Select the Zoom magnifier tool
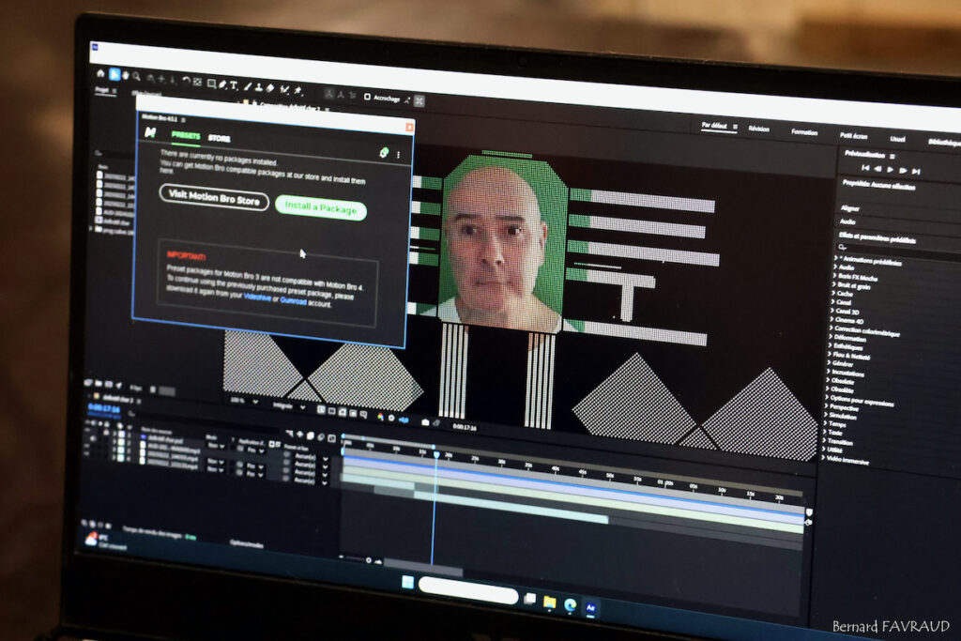 point(137,77)
